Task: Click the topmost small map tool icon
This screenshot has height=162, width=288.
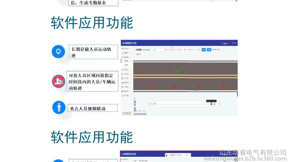Action: (135, 99)
